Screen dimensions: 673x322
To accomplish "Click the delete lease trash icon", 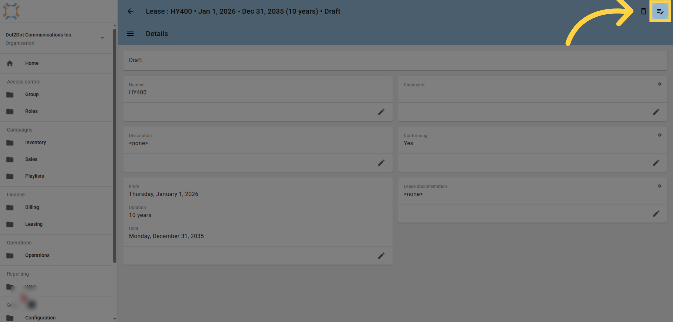I will pos(643,11).
